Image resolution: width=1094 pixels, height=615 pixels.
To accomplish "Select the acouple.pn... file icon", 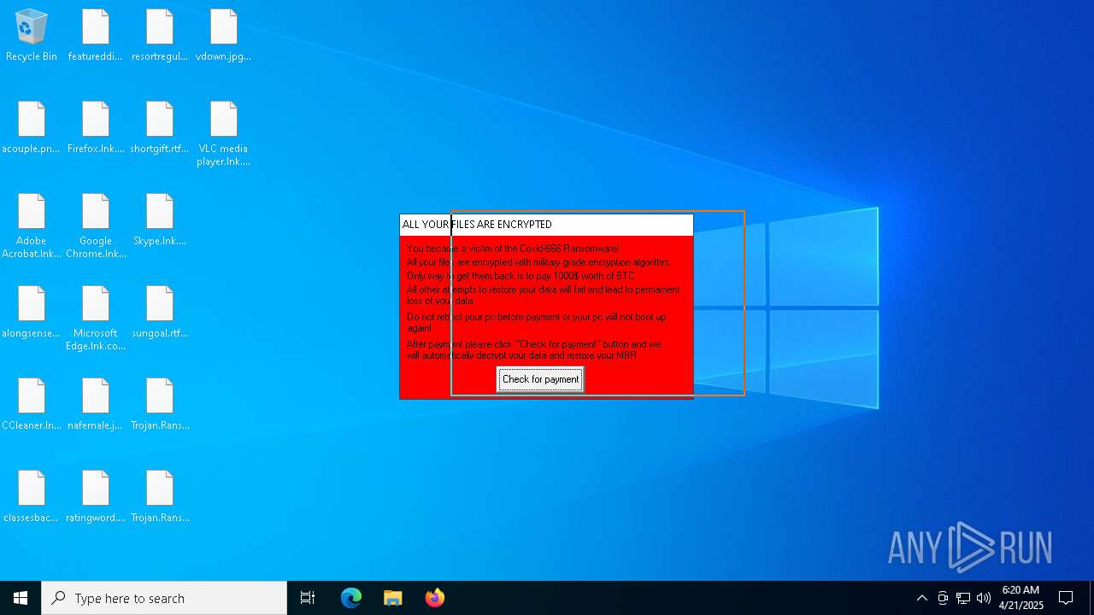I will point(32,127).
